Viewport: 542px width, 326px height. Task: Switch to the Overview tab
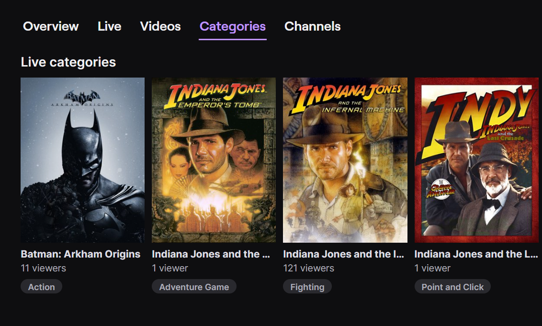point(51,26)
